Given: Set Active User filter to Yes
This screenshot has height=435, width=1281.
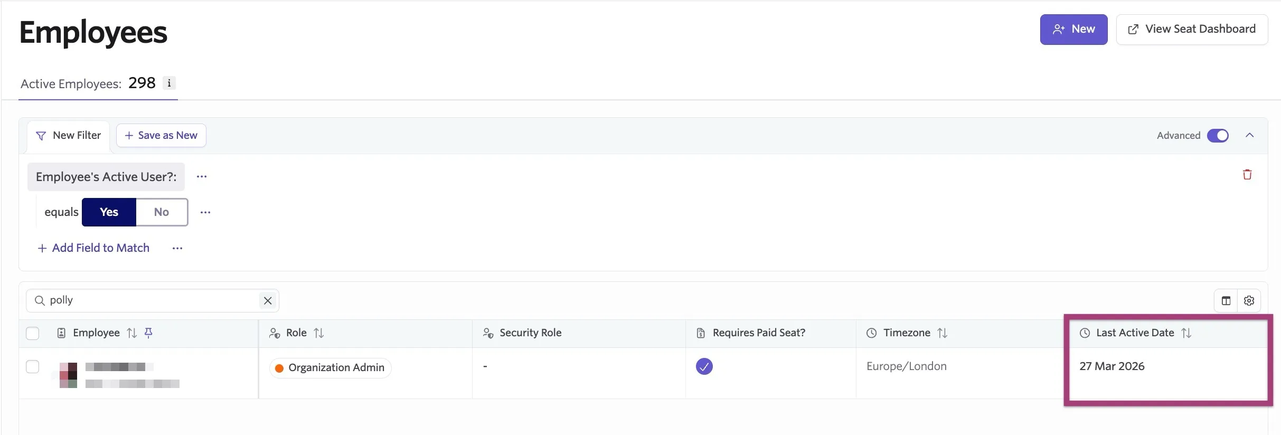Looking at the screenshot, I should 109,212.
